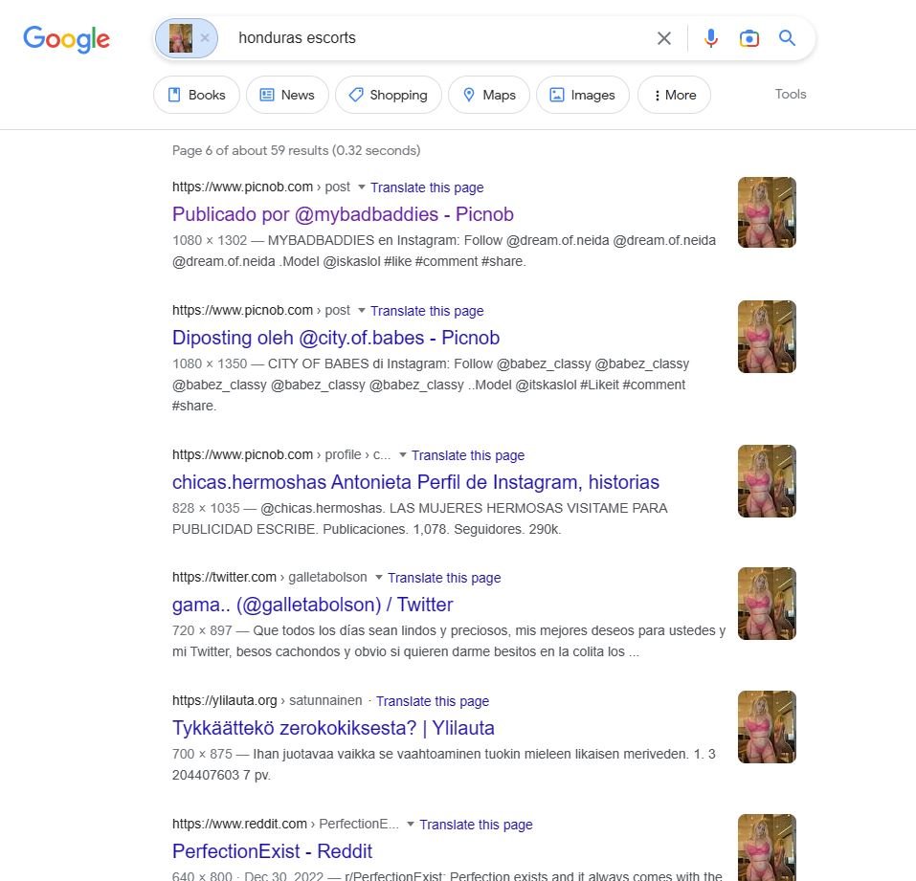Clear the search box text
The height and width of the screenshot is (881, 916).
663,38
